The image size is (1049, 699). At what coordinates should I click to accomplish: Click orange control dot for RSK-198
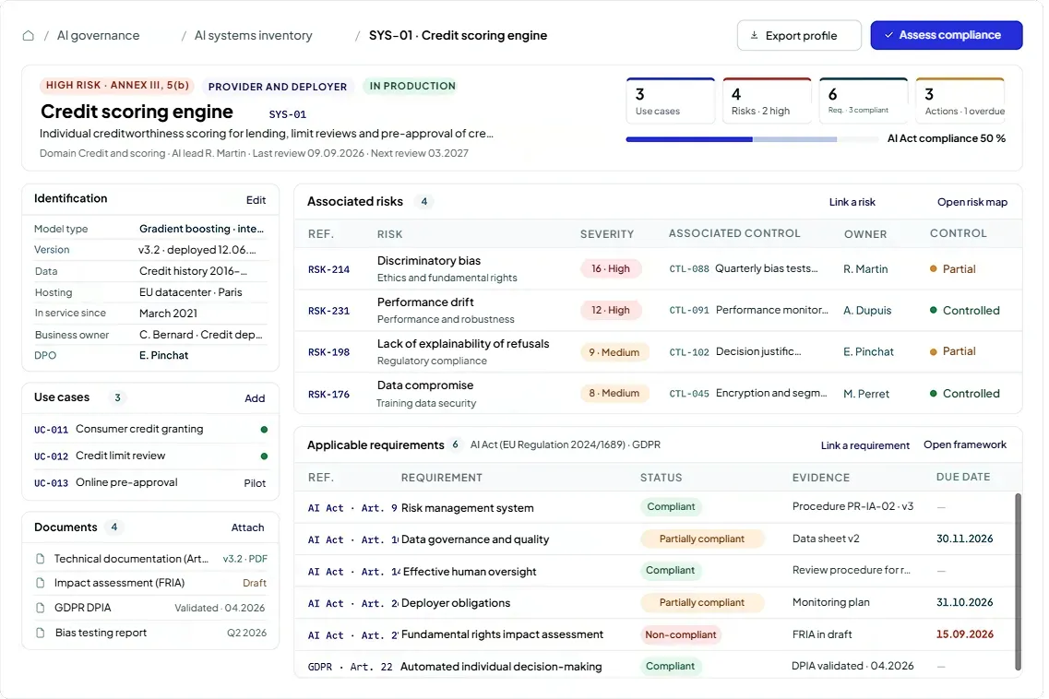pos(934,352)
